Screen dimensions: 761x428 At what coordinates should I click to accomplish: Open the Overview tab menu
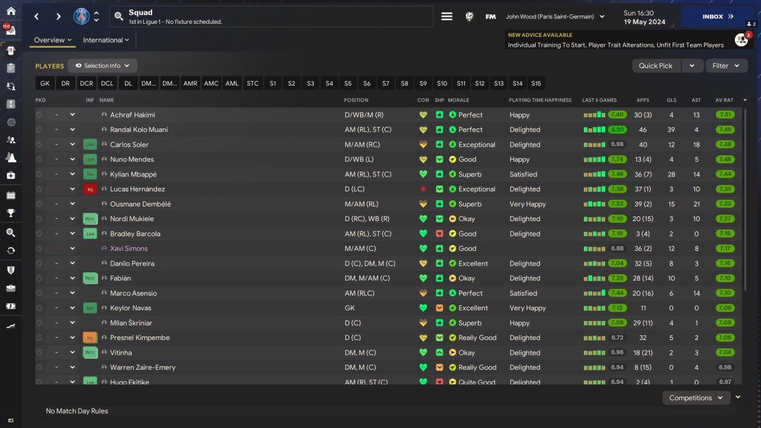click(x=52, y=40)
